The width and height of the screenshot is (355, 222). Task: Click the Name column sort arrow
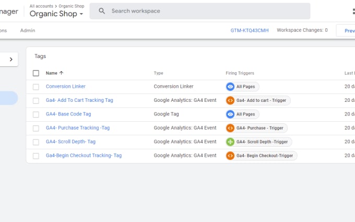point(62,73)
